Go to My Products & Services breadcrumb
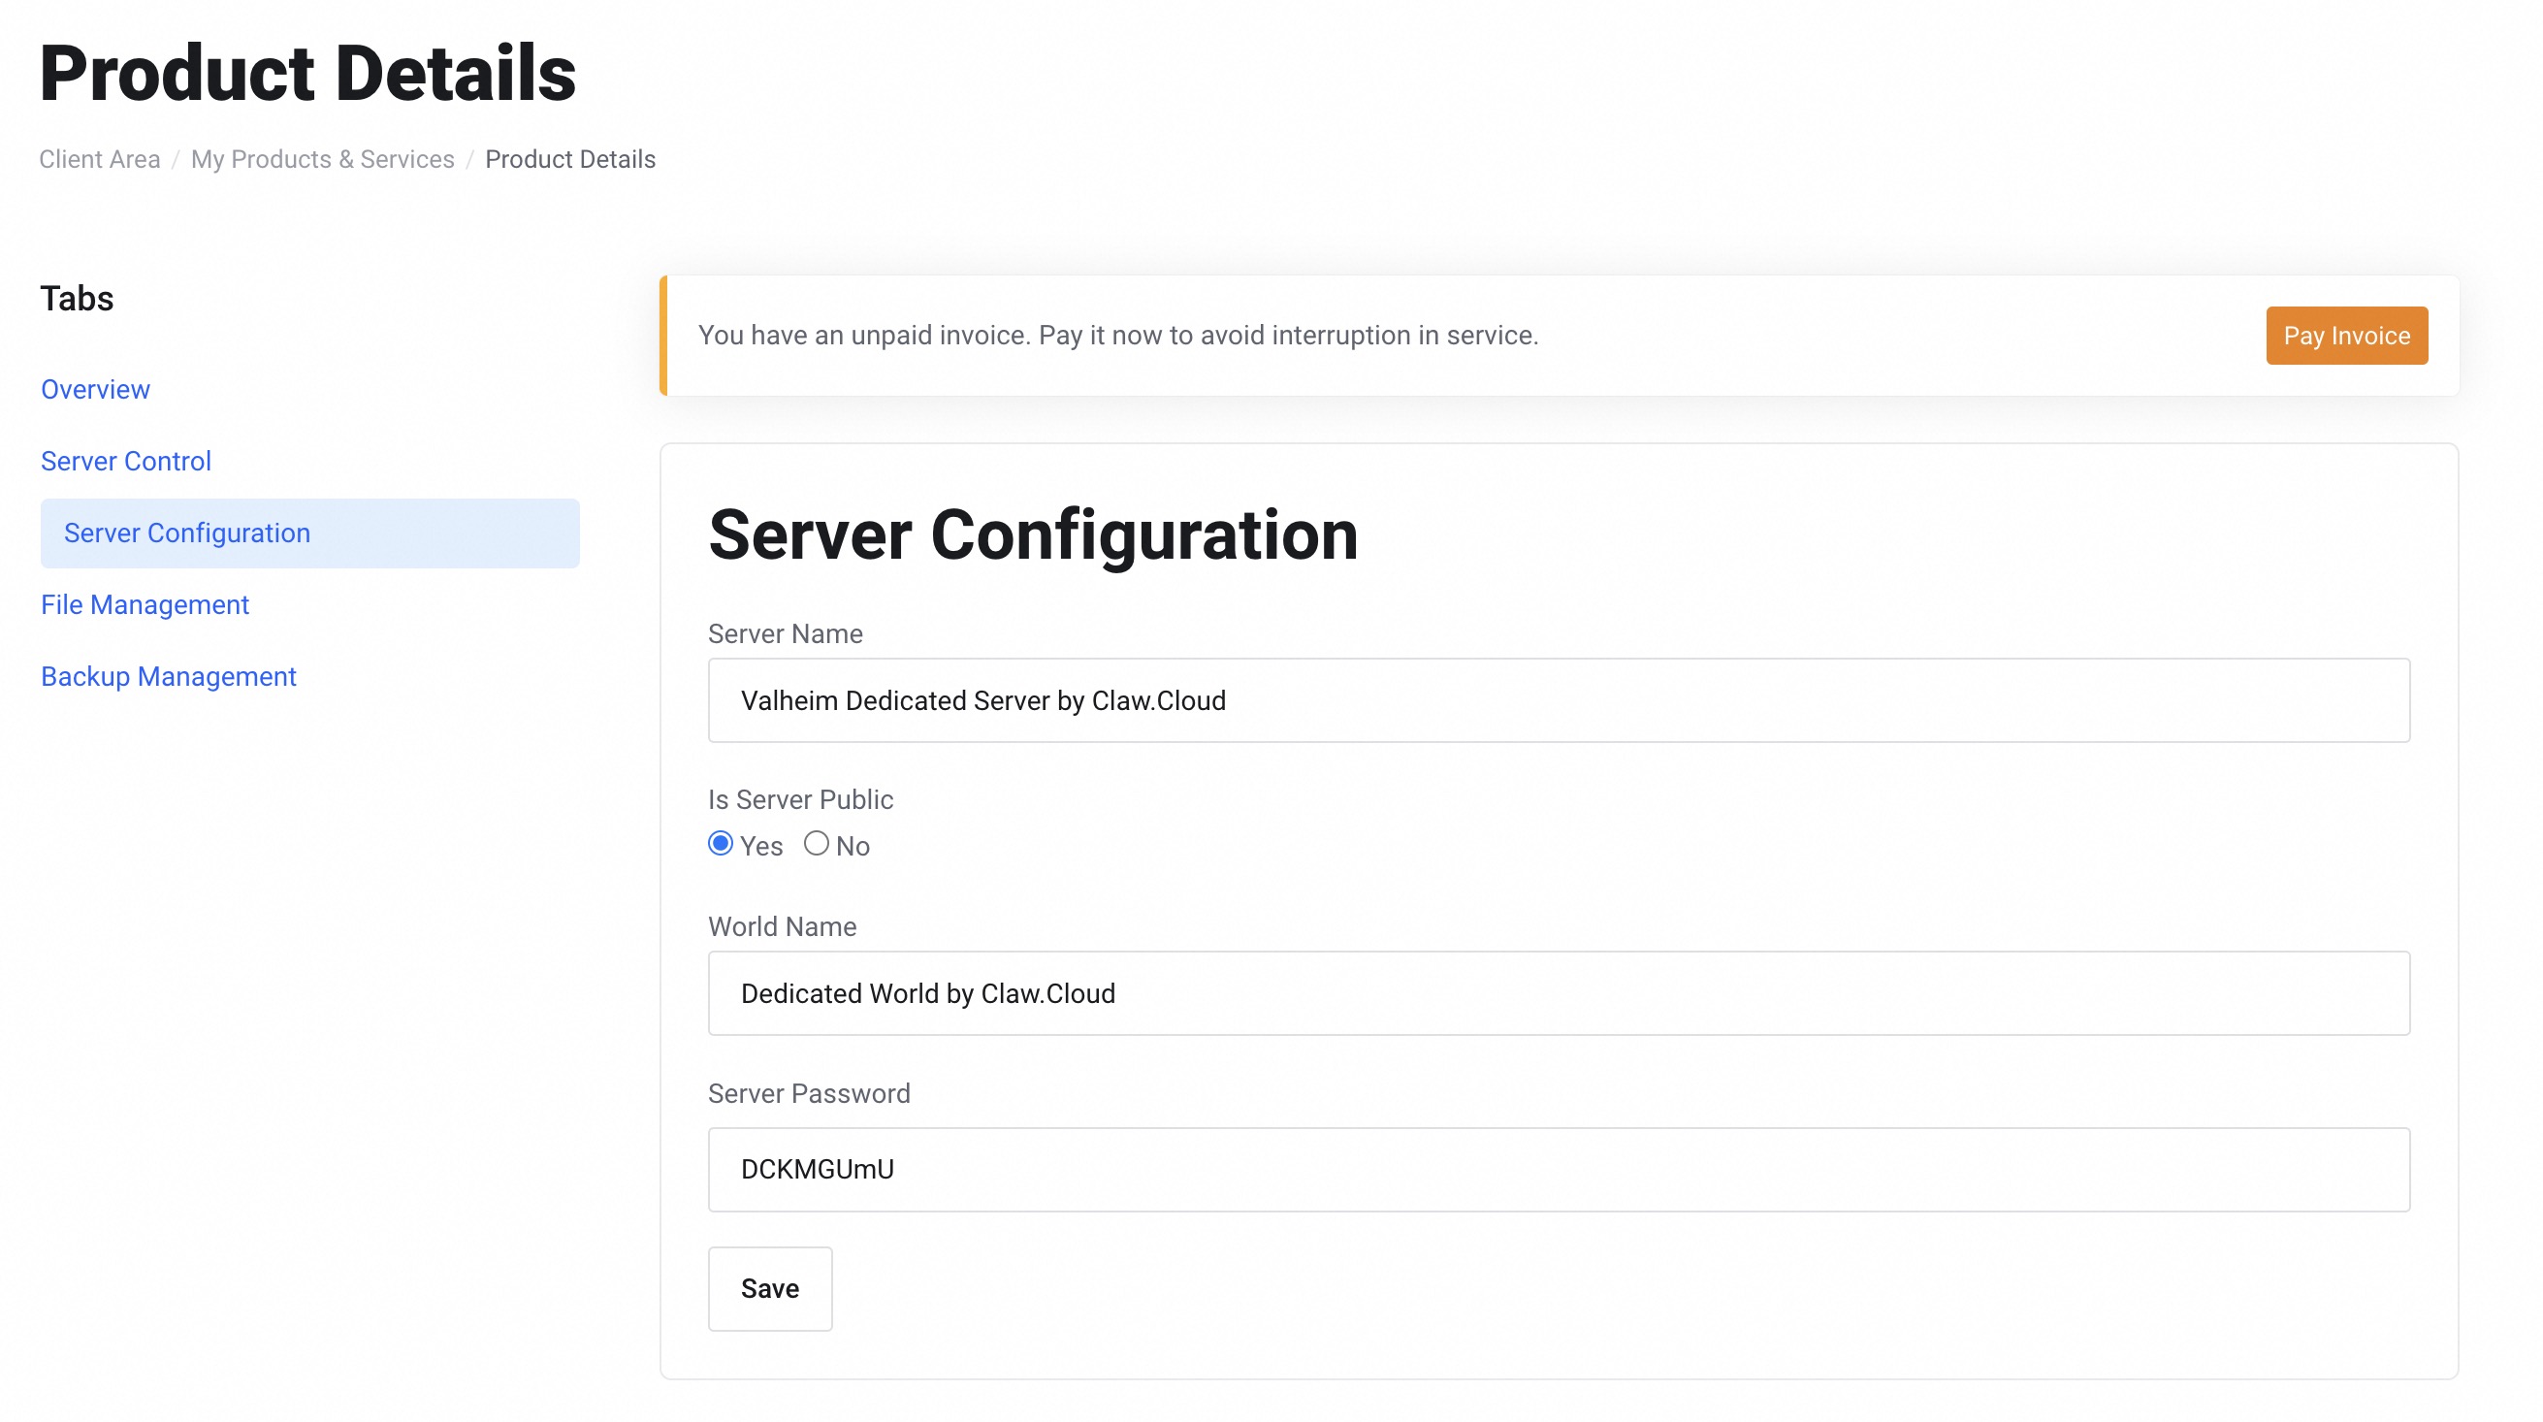Viewport: 2543px width, 1422px height. pos(322,159)
